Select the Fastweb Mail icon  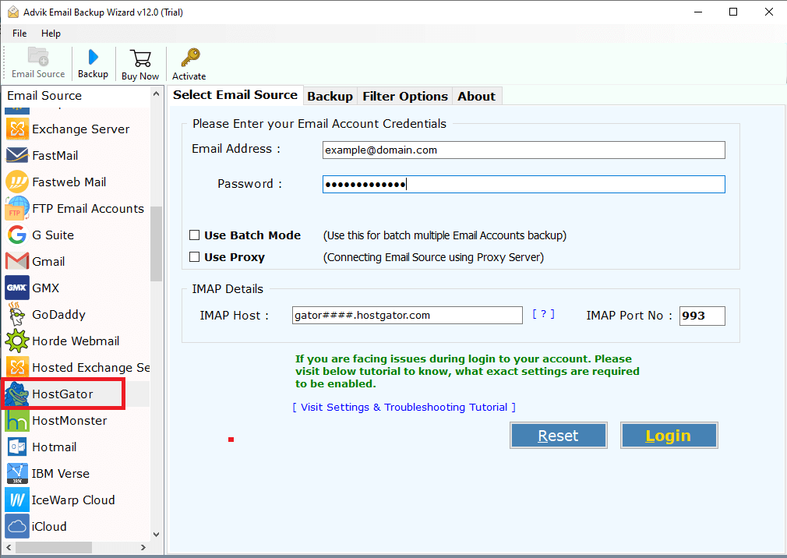(x=17, y=182)
